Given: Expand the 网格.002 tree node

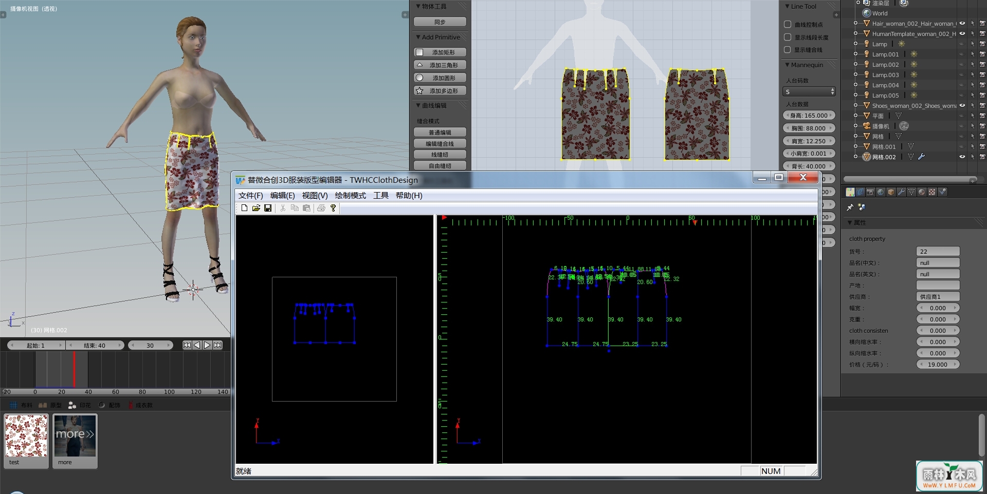Looking at the screenshot, I should point(856,157).
